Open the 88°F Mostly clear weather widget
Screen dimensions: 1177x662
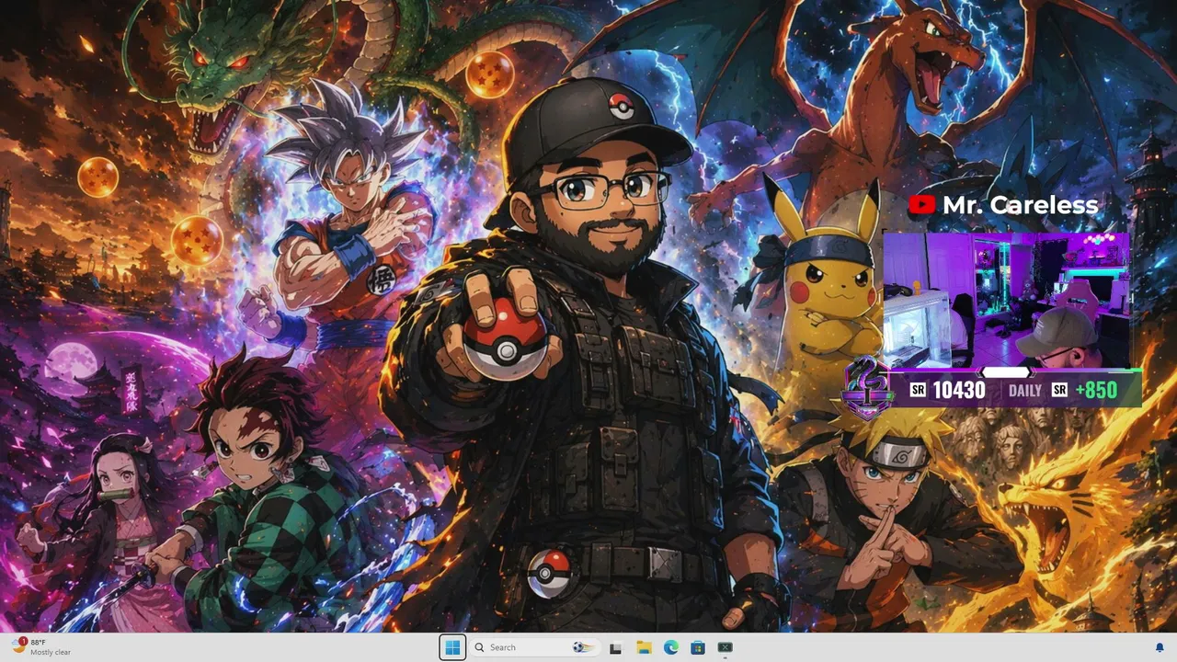[x=42, y=647]
